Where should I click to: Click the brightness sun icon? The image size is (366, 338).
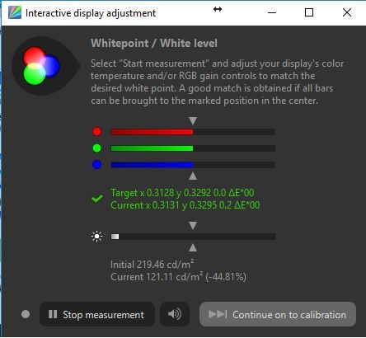click(x=96, y=237)
